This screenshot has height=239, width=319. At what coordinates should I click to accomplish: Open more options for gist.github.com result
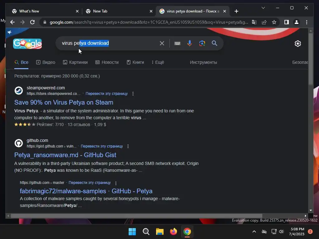128,146
